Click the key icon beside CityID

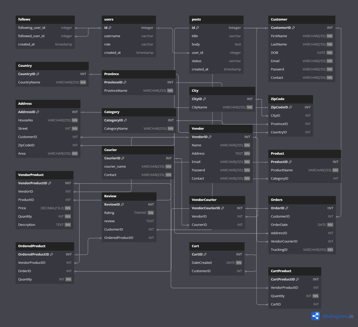(204, 99)
